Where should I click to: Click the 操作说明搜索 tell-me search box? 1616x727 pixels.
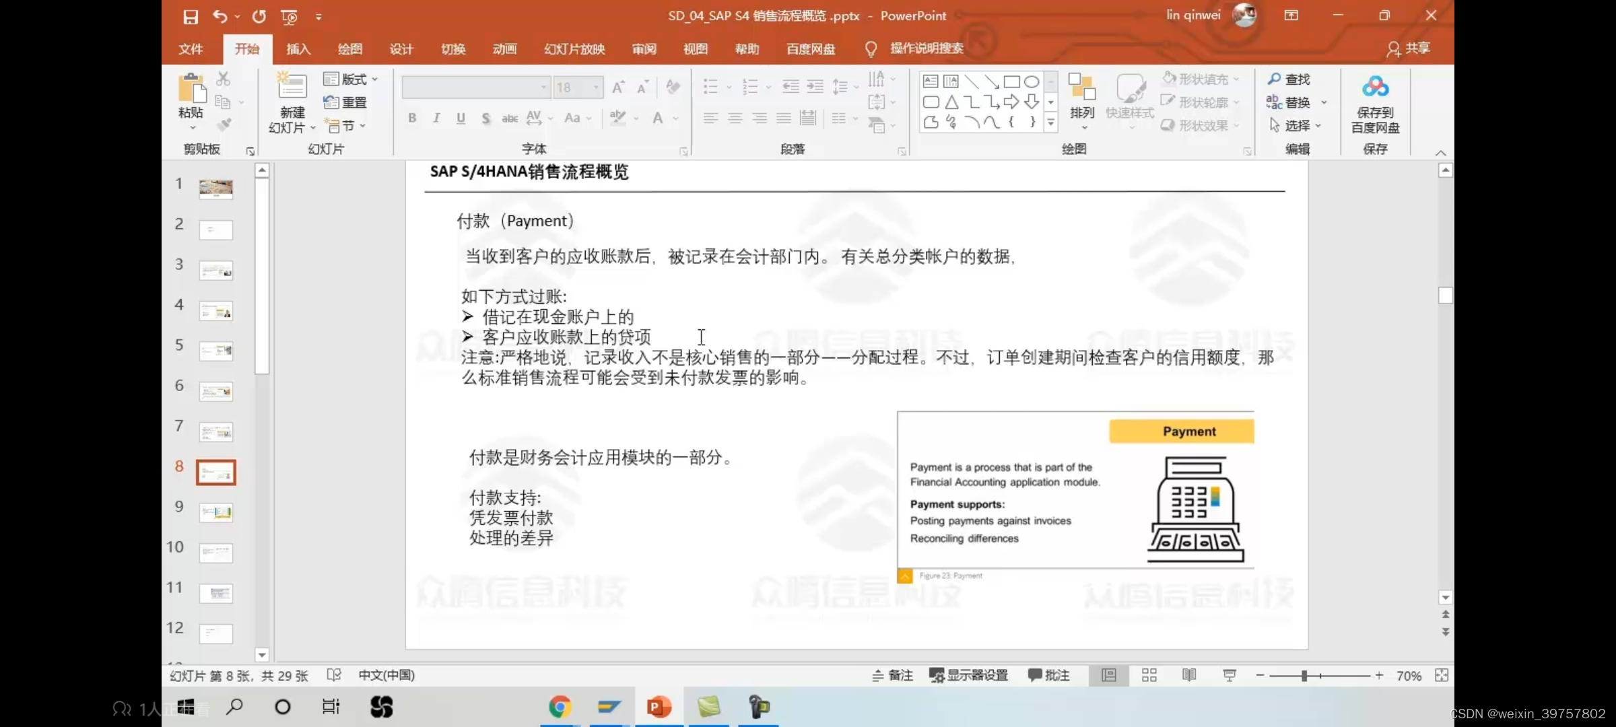click(927, 48)
